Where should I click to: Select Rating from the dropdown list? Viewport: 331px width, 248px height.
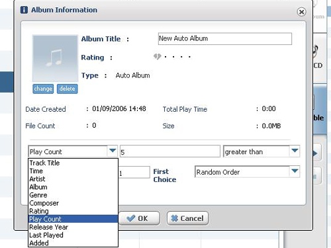point(73,211)
